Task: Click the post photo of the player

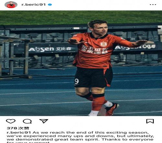Action: (x=81, y=63)
